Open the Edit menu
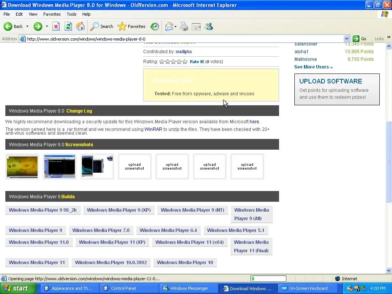 pyautogui.click(x=19, y=14)
